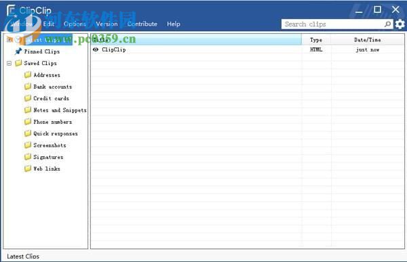Screen dimensions: 407x262
Task: Sort by the Title column header
Action: pyautogui.click(x=196, y=40)
